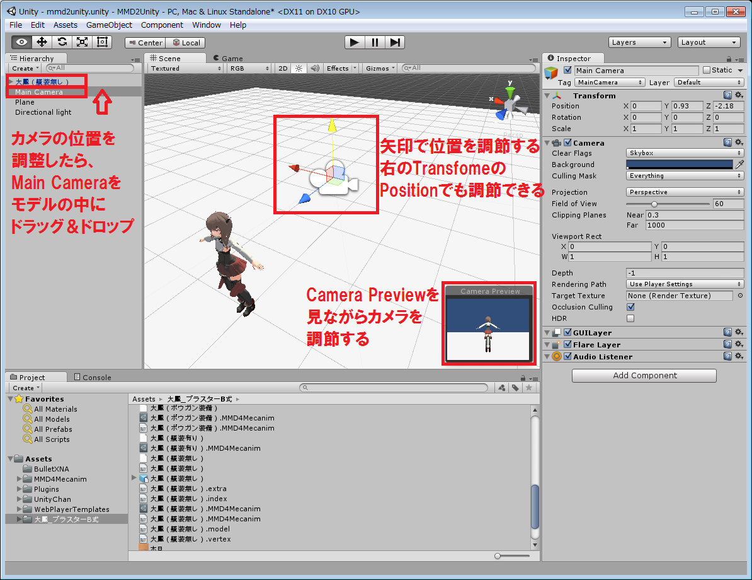This screenshot has width=752, height=580.
Task: Select the Scale tool
Action: pos(82,42)
